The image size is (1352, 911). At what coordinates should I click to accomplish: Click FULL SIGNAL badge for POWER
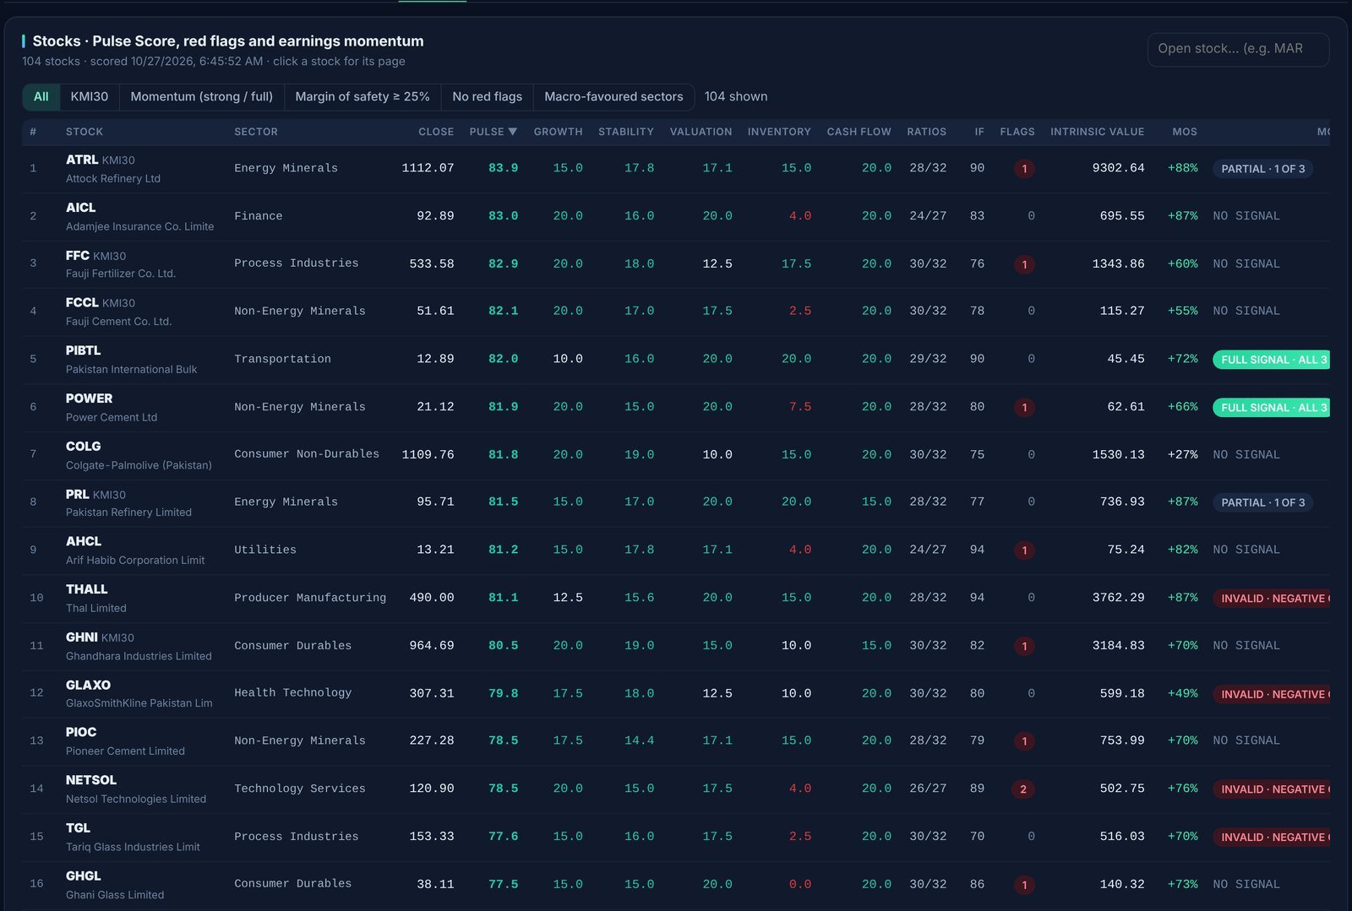pos(1271,408)
